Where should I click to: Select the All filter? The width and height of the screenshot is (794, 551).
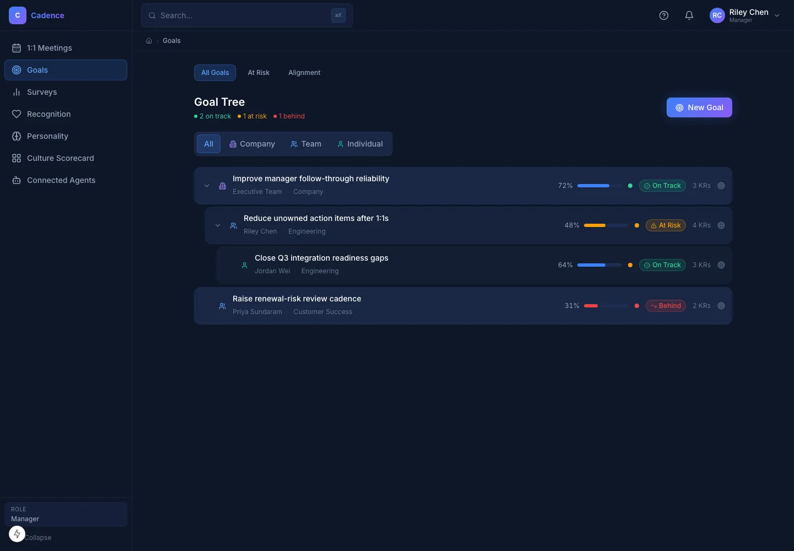[208, 144]
